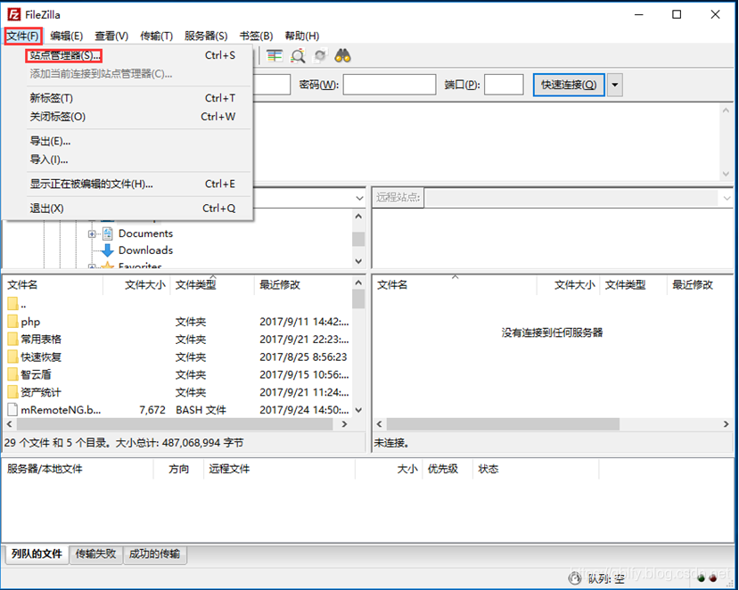This screenshot has width=739, height=590.
Task: Switch to the 列队的文件 tab
Action: tap(37, 553)
